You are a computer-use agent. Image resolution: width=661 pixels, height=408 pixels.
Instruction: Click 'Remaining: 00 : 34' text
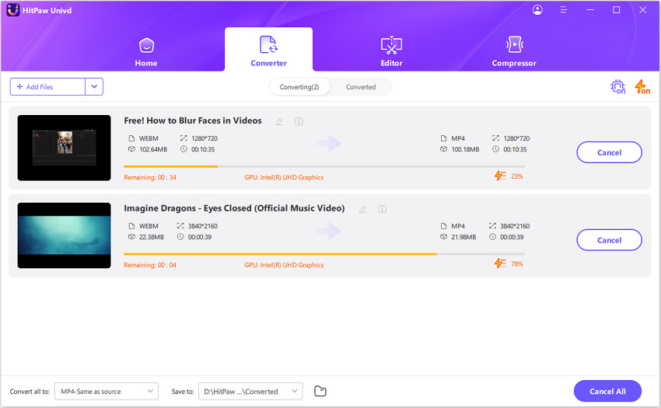(x=150, y=177)
